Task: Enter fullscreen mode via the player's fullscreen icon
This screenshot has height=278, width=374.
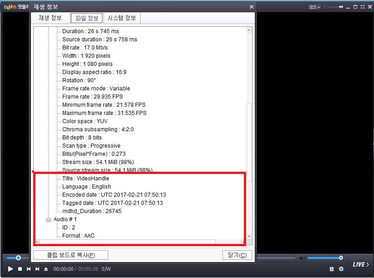Action: 363,7
